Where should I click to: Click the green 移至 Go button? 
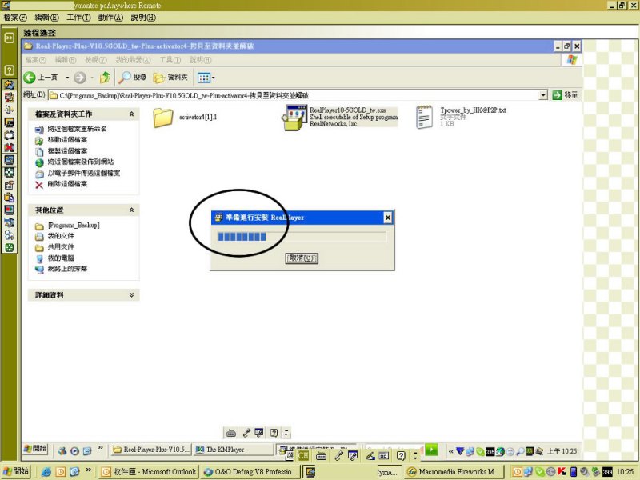click(566, 95)
